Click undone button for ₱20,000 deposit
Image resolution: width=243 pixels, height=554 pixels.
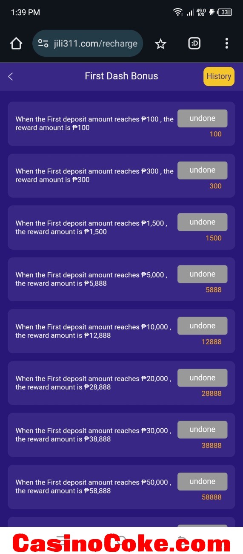(x=203, y=378)
